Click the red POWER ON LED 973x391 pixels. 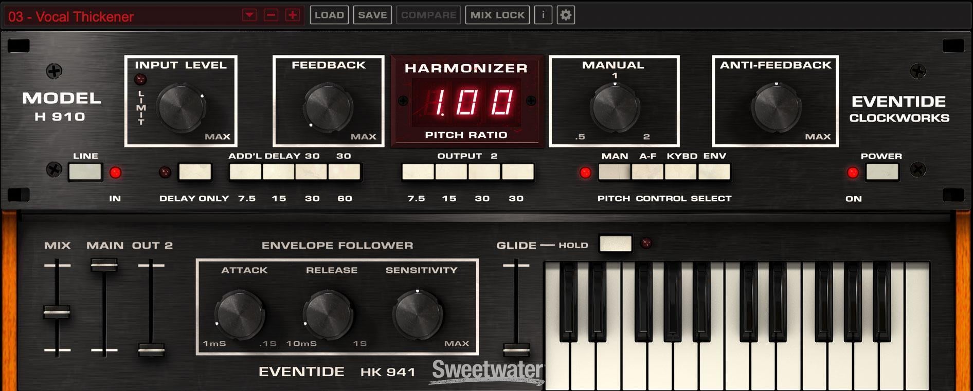pos(853,173)
